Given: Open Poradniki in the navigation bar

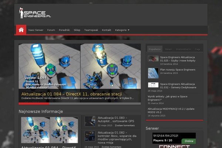Looking at the screenshot, I should click(x=64, y=30).
